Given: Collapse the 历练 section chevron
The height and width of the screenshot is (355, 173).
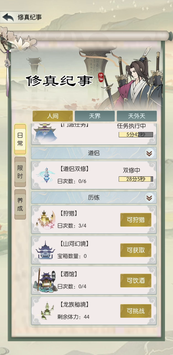Looking at the screenshot, I should tap(149, 198).
